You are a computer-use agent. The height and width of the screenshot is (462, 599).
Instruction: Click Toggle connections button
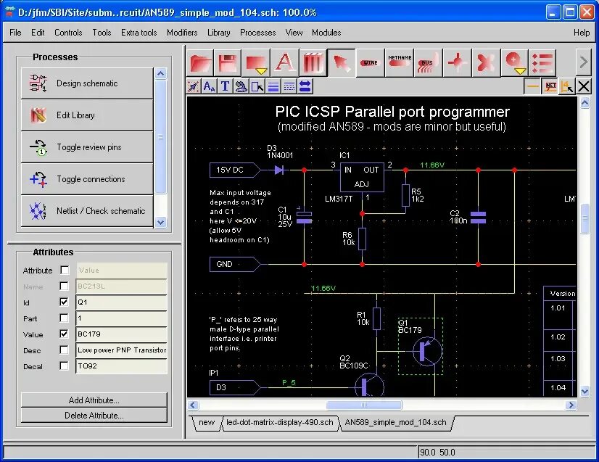click(x=87, y=179)
